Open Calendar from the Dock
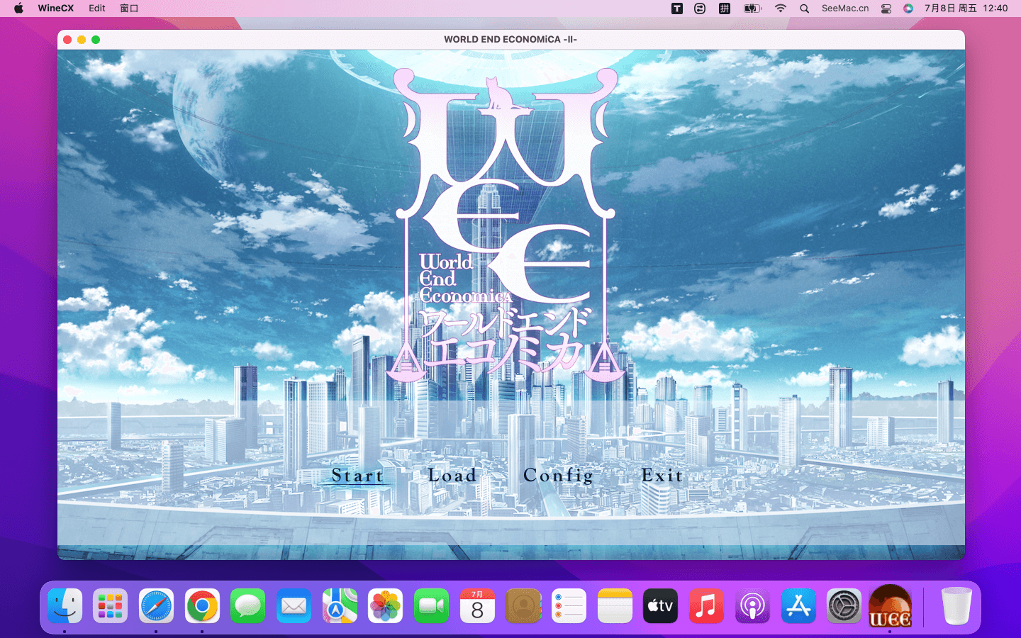Image resolution: width=1021 pixels, height=638 pixels. (477, 606)
